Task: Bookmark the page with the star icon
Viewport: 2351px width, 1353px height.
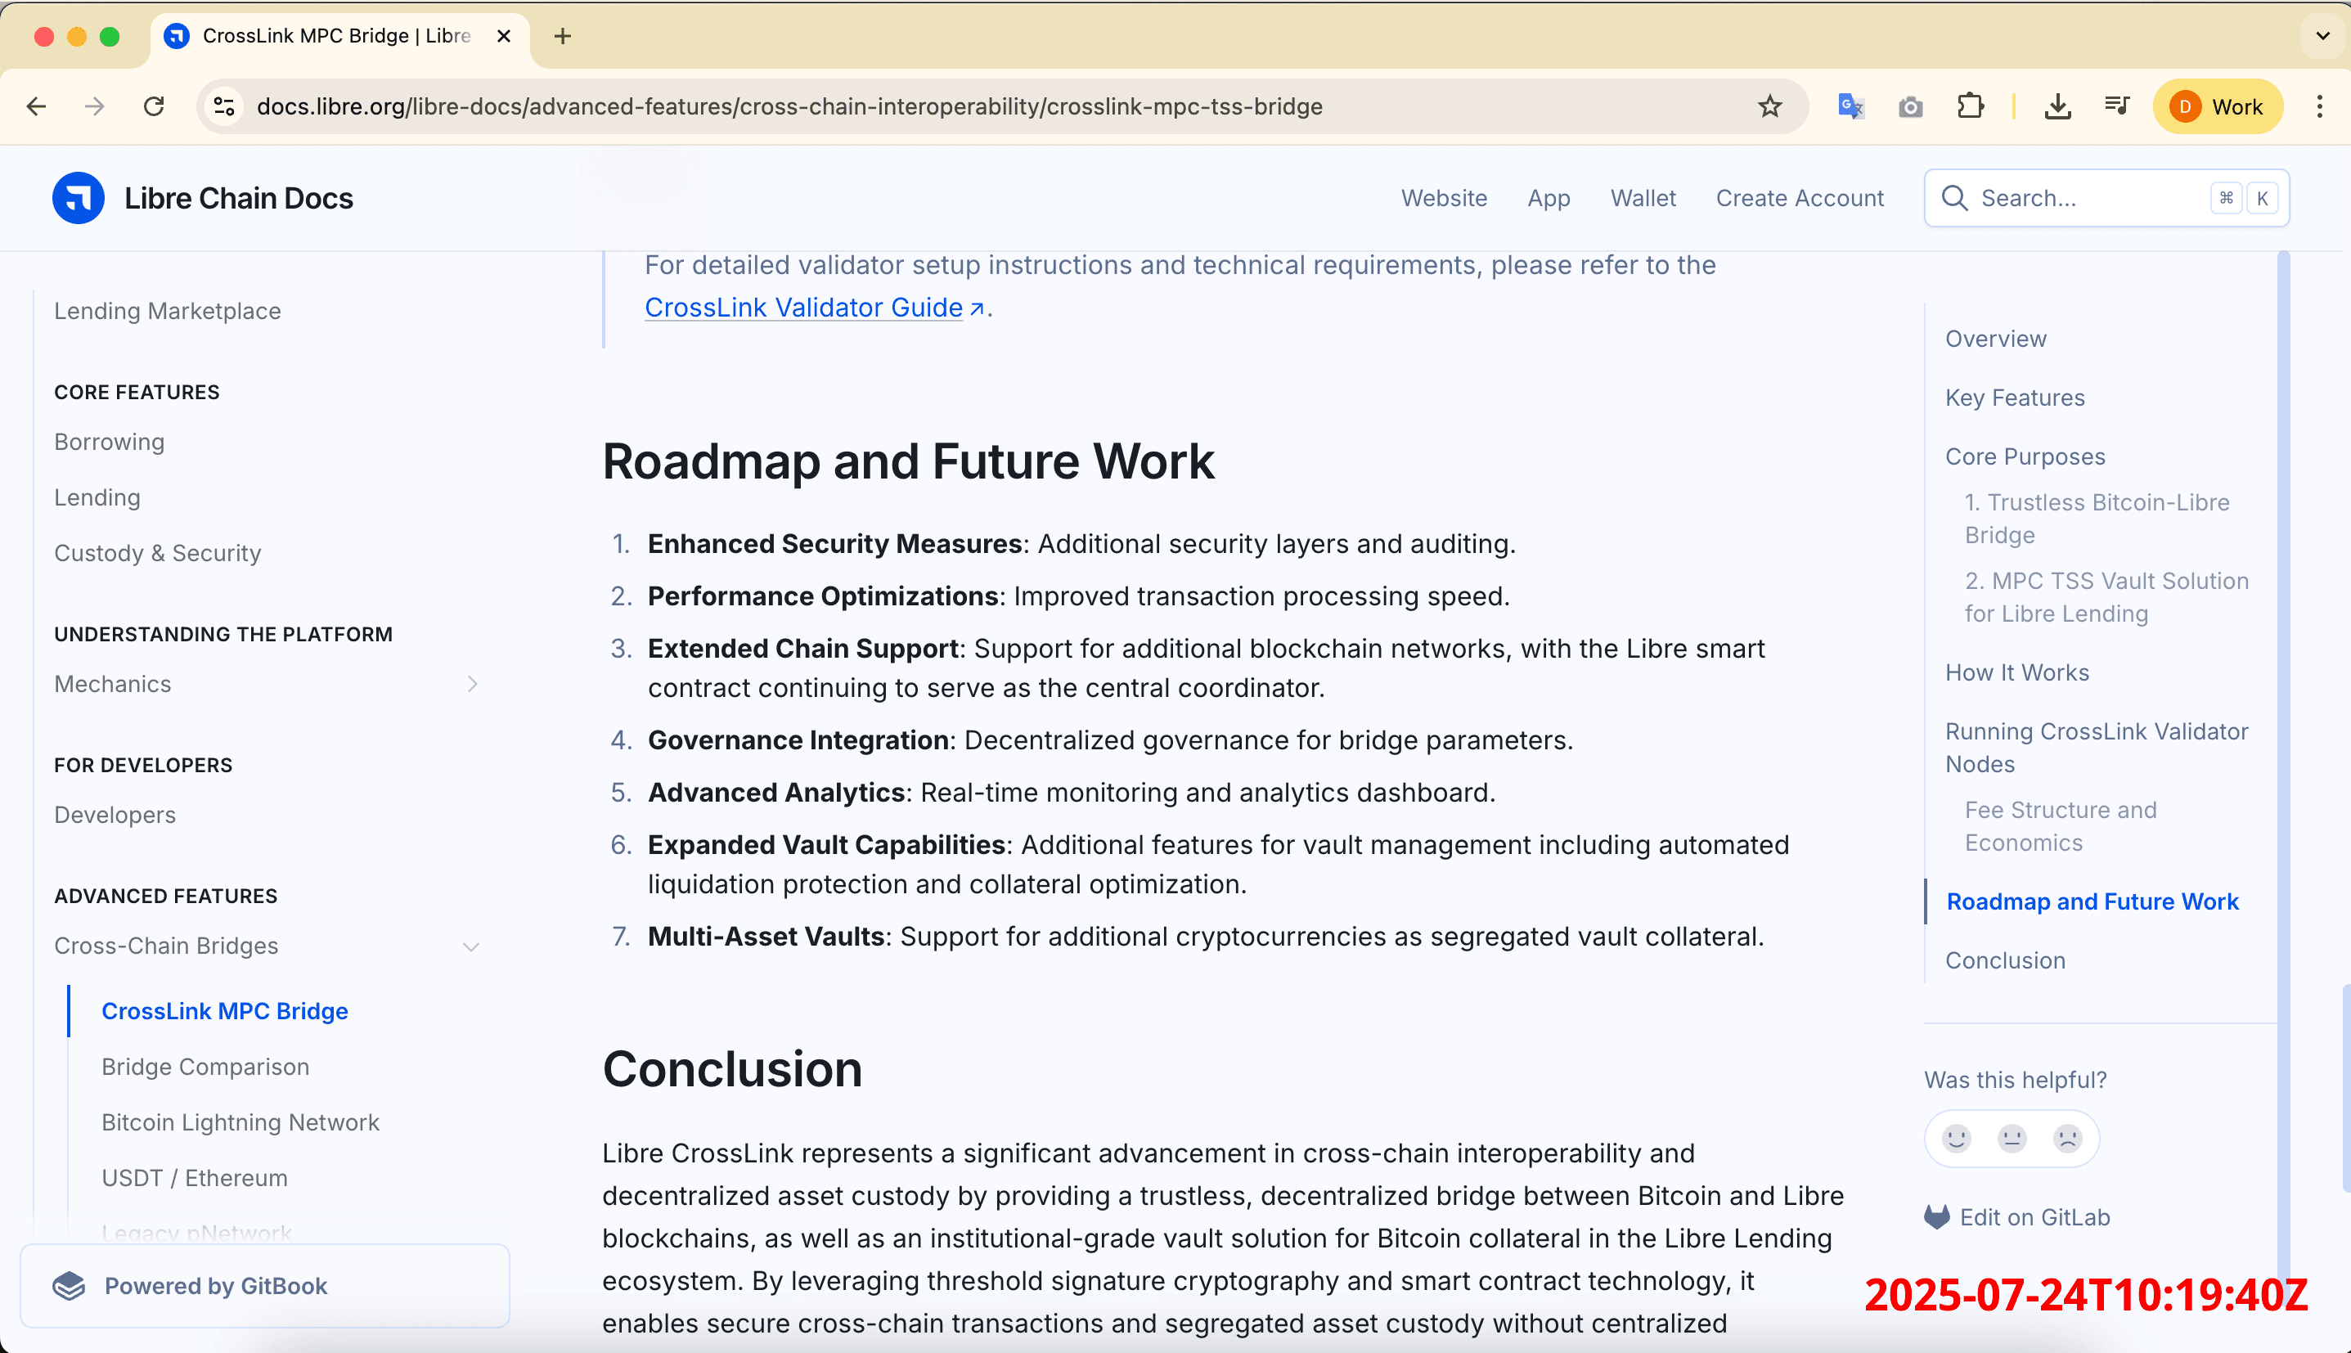Action: (1769, 106)
